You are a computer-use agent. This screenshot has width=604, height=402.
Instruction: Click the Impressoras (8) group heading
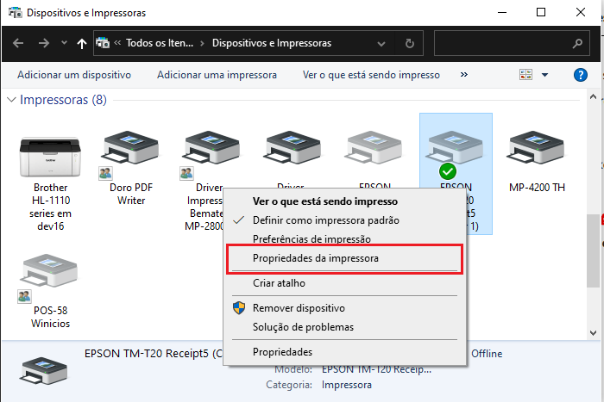click(63, 100)
